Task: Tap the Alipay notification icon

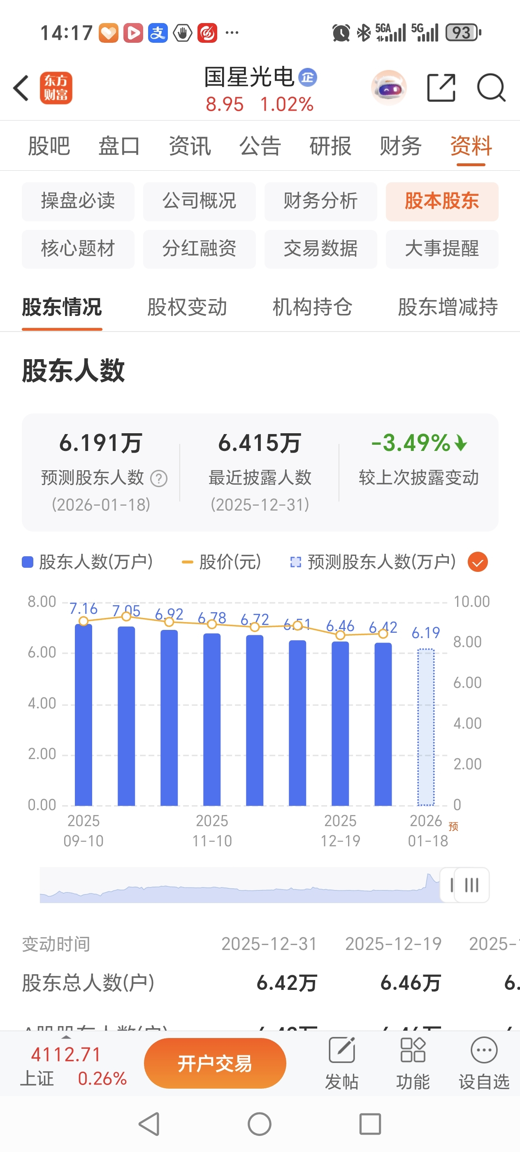Action: click(x=158, y=33)
